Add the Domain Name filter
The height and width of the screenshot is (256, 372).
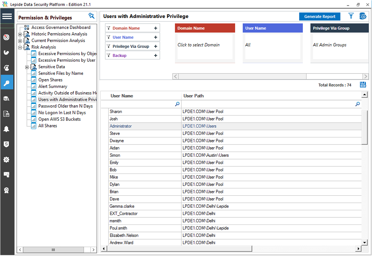click(x=155, y=28)
